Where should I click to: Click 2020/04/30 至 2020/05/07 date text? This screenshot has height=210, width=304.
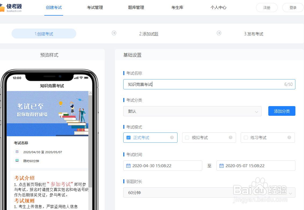click(x=43, y=152)
